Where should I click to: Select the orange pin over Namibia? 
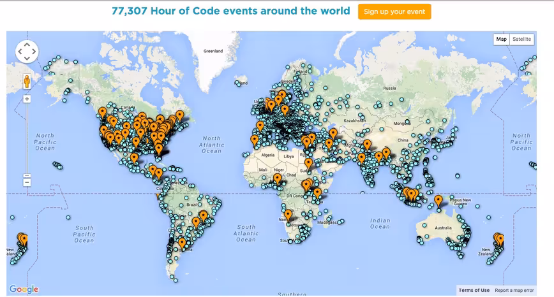(288, 215)
